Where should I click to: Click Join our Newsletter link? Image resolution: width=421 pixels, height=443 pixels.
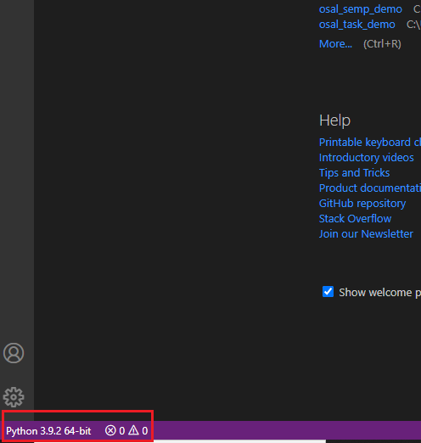(366, 233)
